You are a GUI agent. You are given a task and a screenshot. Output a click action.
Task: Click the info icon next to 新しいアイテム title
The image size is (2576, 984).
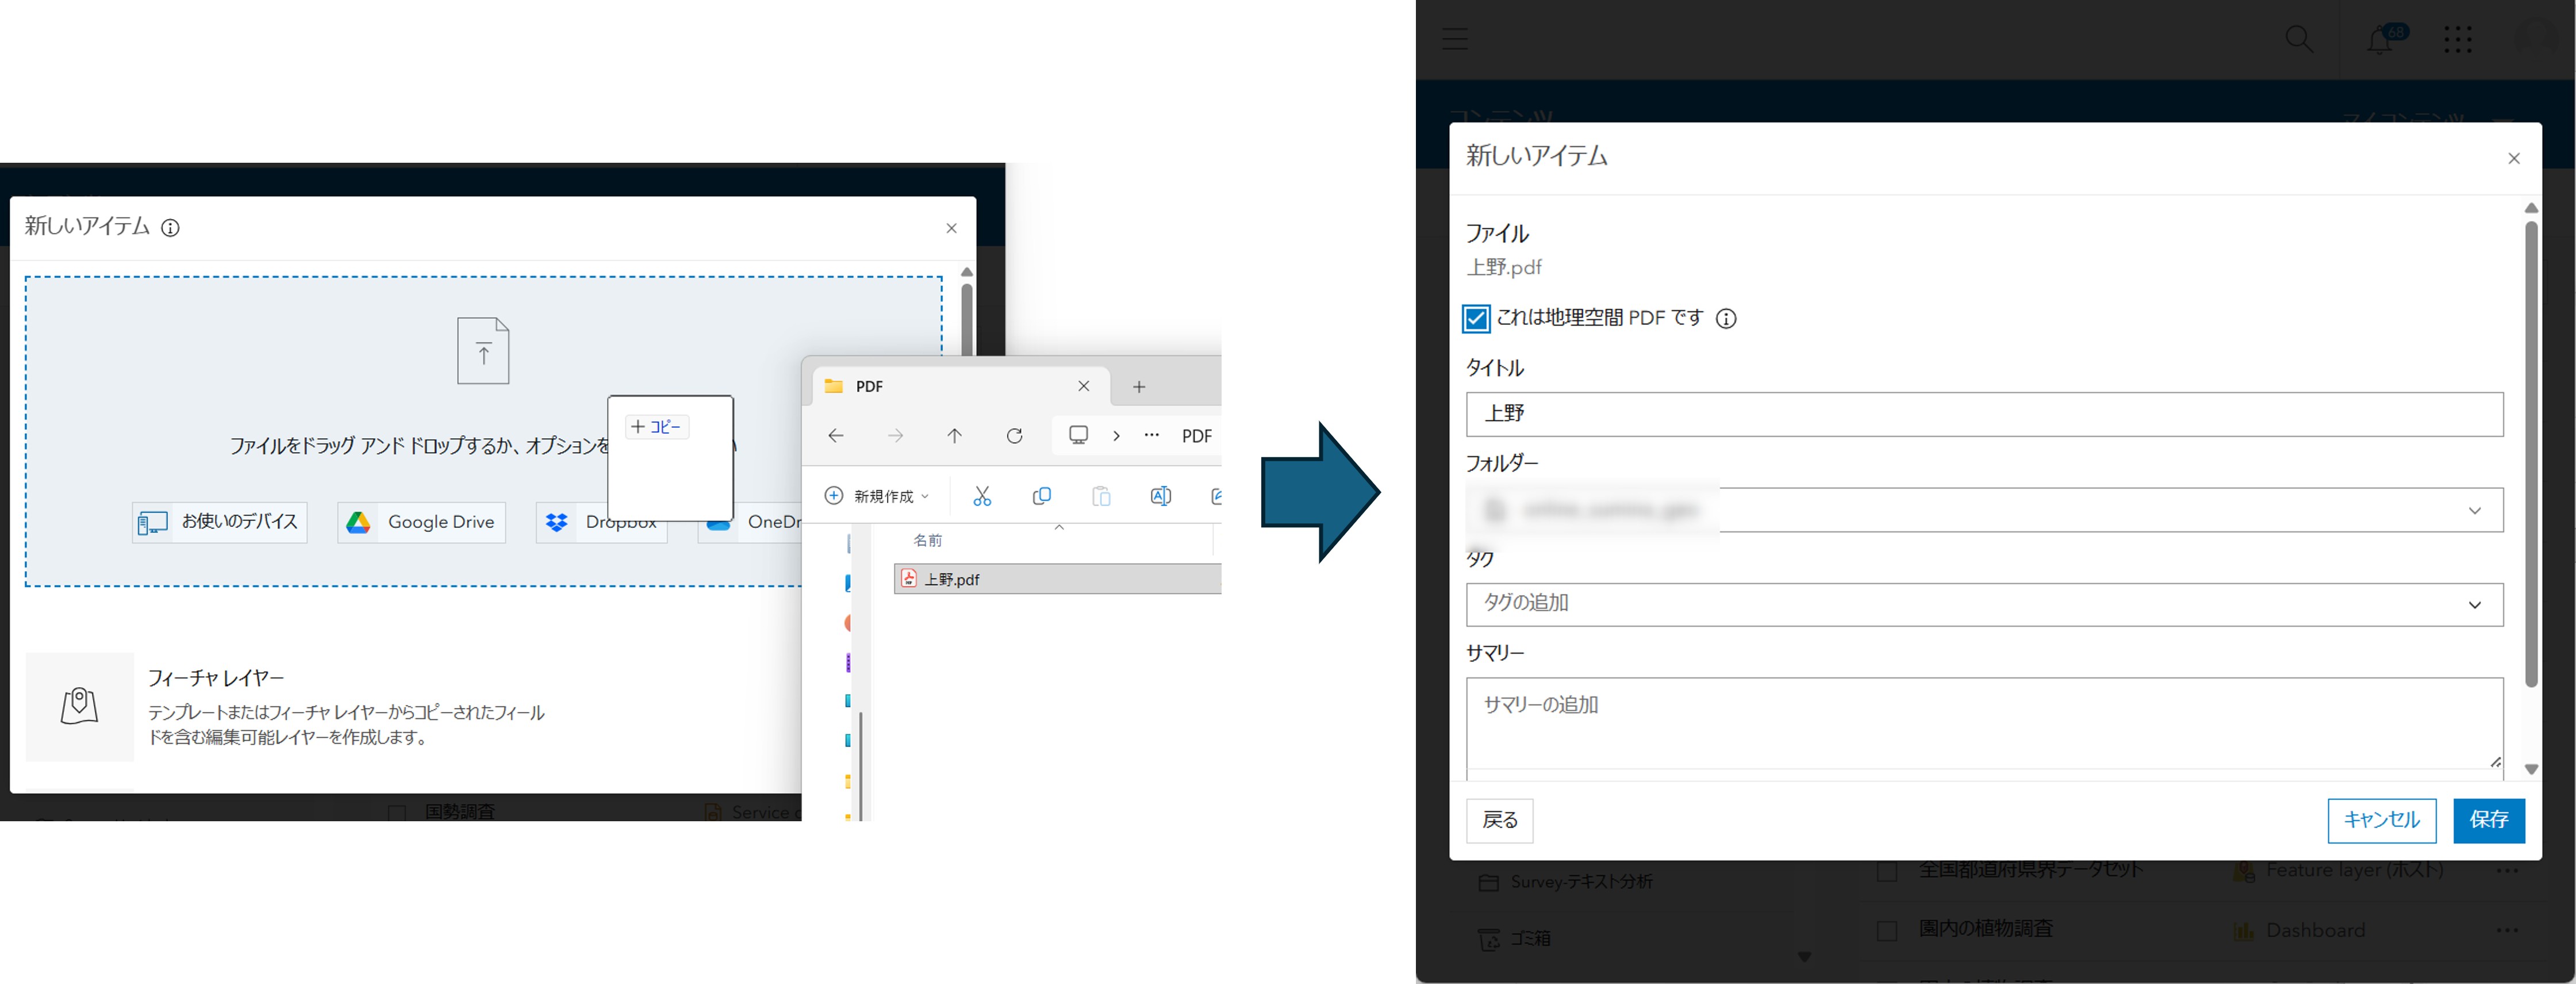171,228
